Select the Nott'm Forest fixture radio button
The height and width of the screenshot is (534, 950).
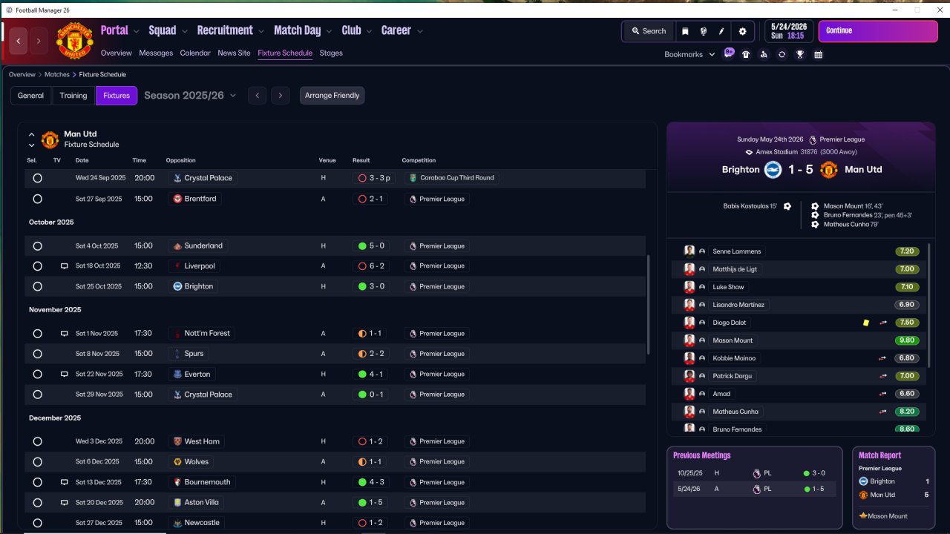point(37,334)
